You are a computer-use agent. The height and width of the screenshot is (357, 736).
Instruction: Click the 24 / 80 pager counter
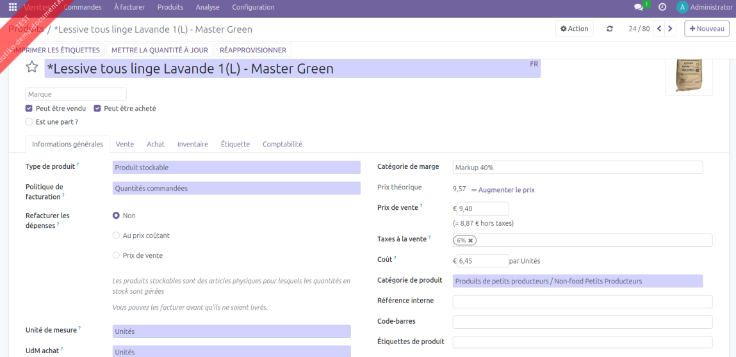(x=639, y=29)
